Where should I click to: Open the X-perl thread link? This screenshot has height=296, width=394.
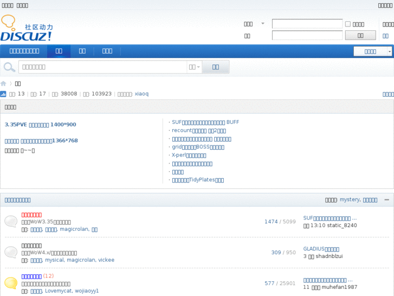189,155
